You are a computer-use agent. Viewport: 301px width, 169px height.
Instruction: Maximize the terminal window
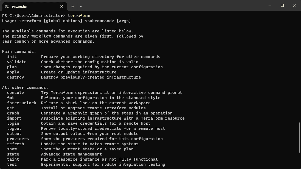(x=282, y=5)
